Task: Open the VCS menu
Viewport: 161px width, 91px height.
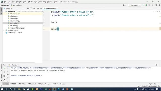Action: click(45, 2)
